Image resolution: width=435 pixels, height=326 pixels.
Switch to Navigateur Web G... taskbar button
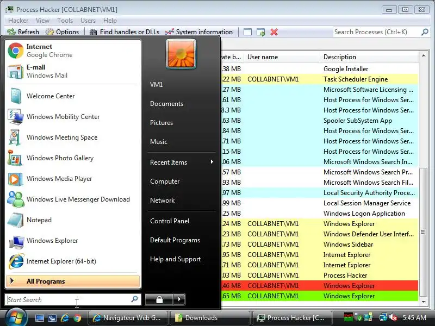tap(128, 318)
